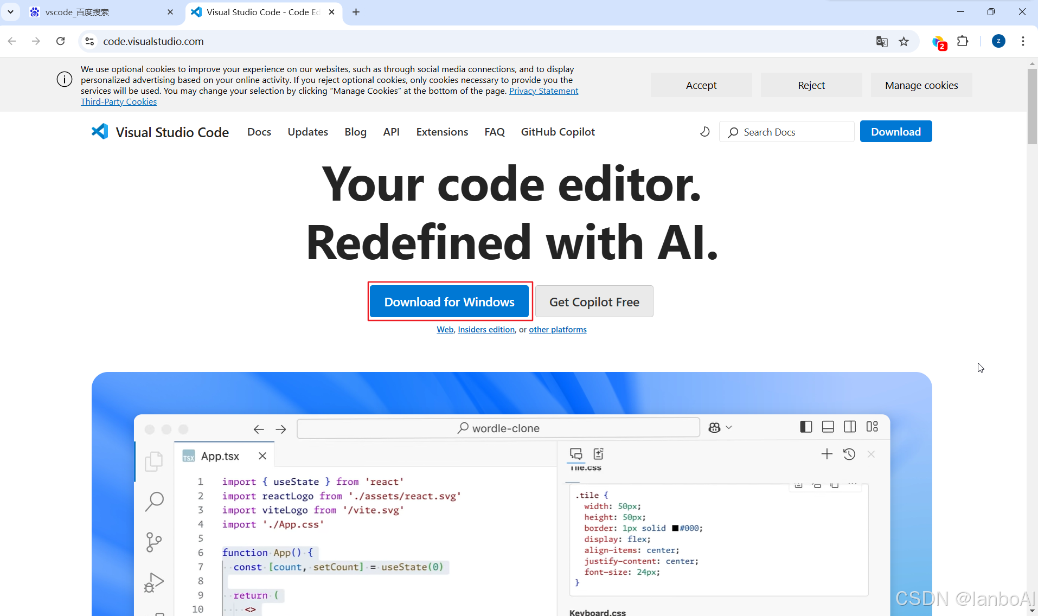The image size is (1038, 616).
Task: Click the customize layout icon
Action: (x=872, y=427)
